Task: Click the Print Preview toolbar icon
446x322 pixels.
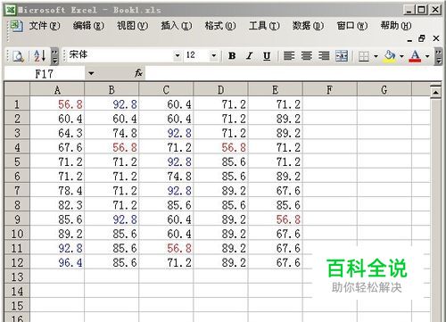Action: pyautogui.click(x=18, y=56)
